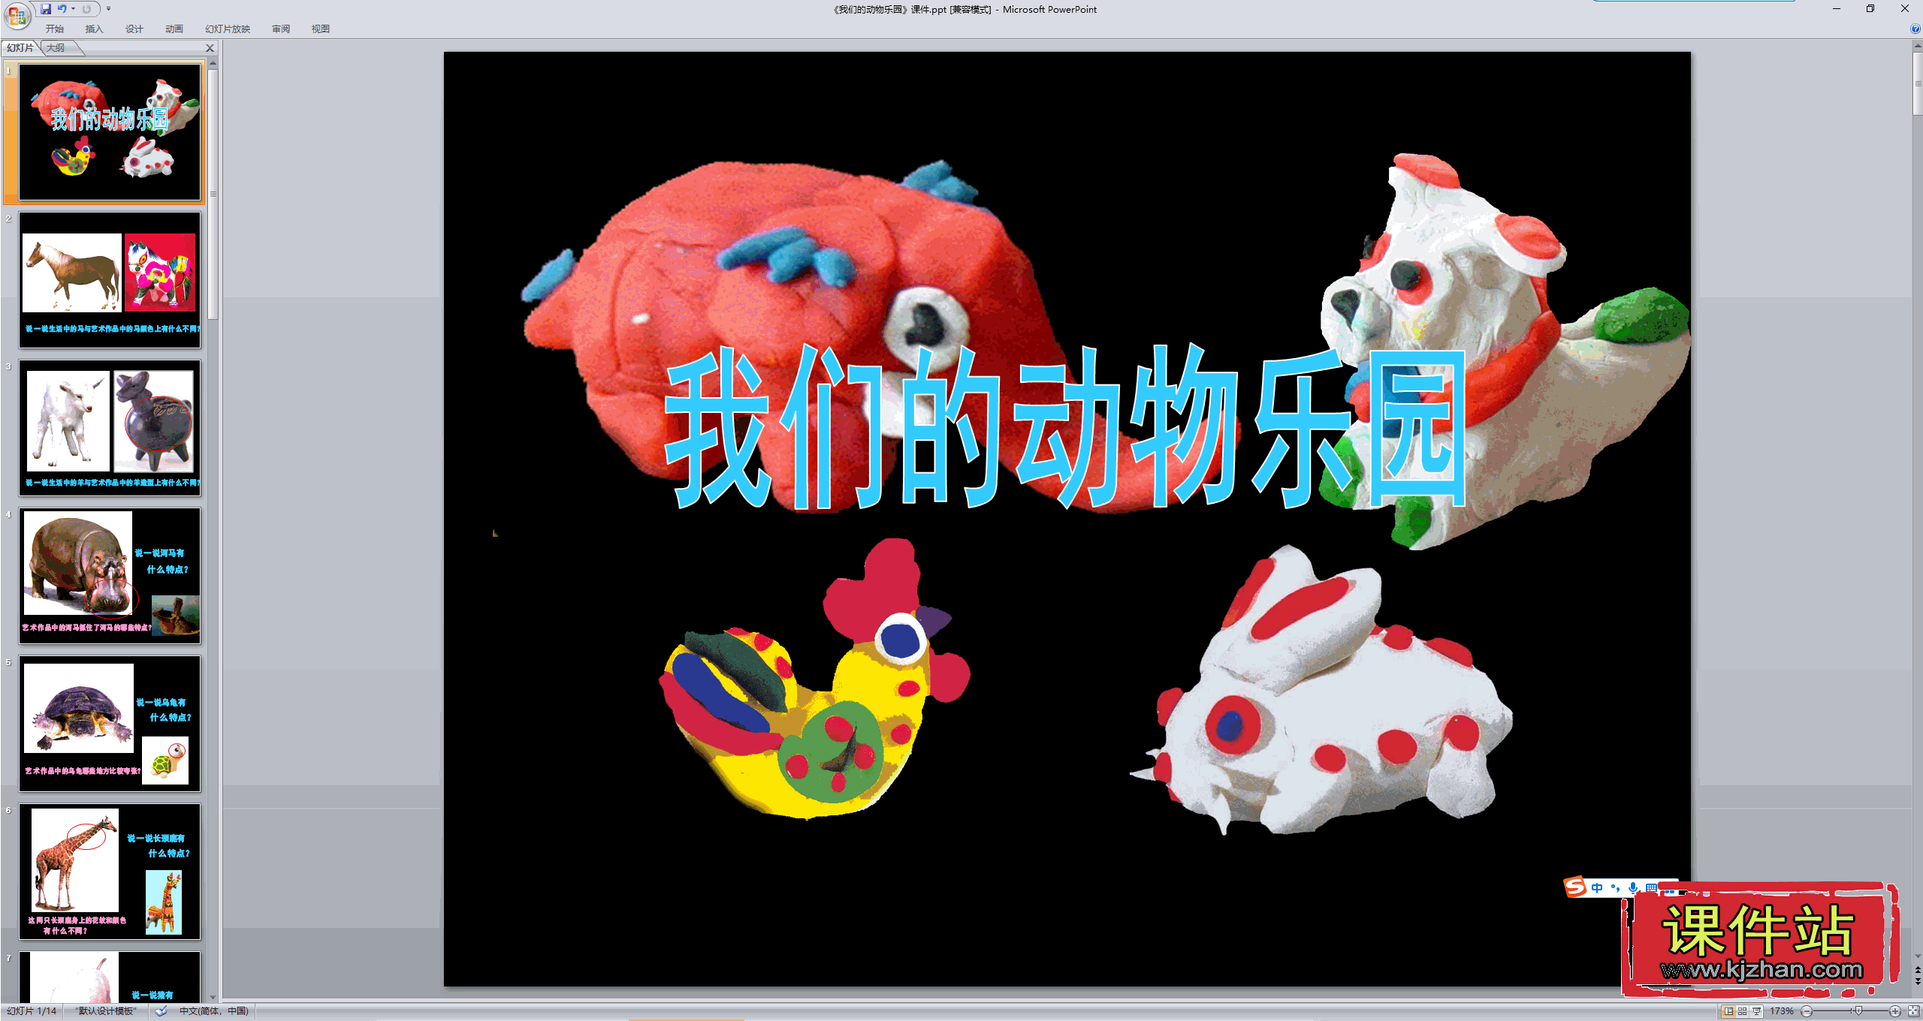1923x1021 pixels.
Task: Select slide 6 giraffe thumbnail
Action: click(110, 872)
